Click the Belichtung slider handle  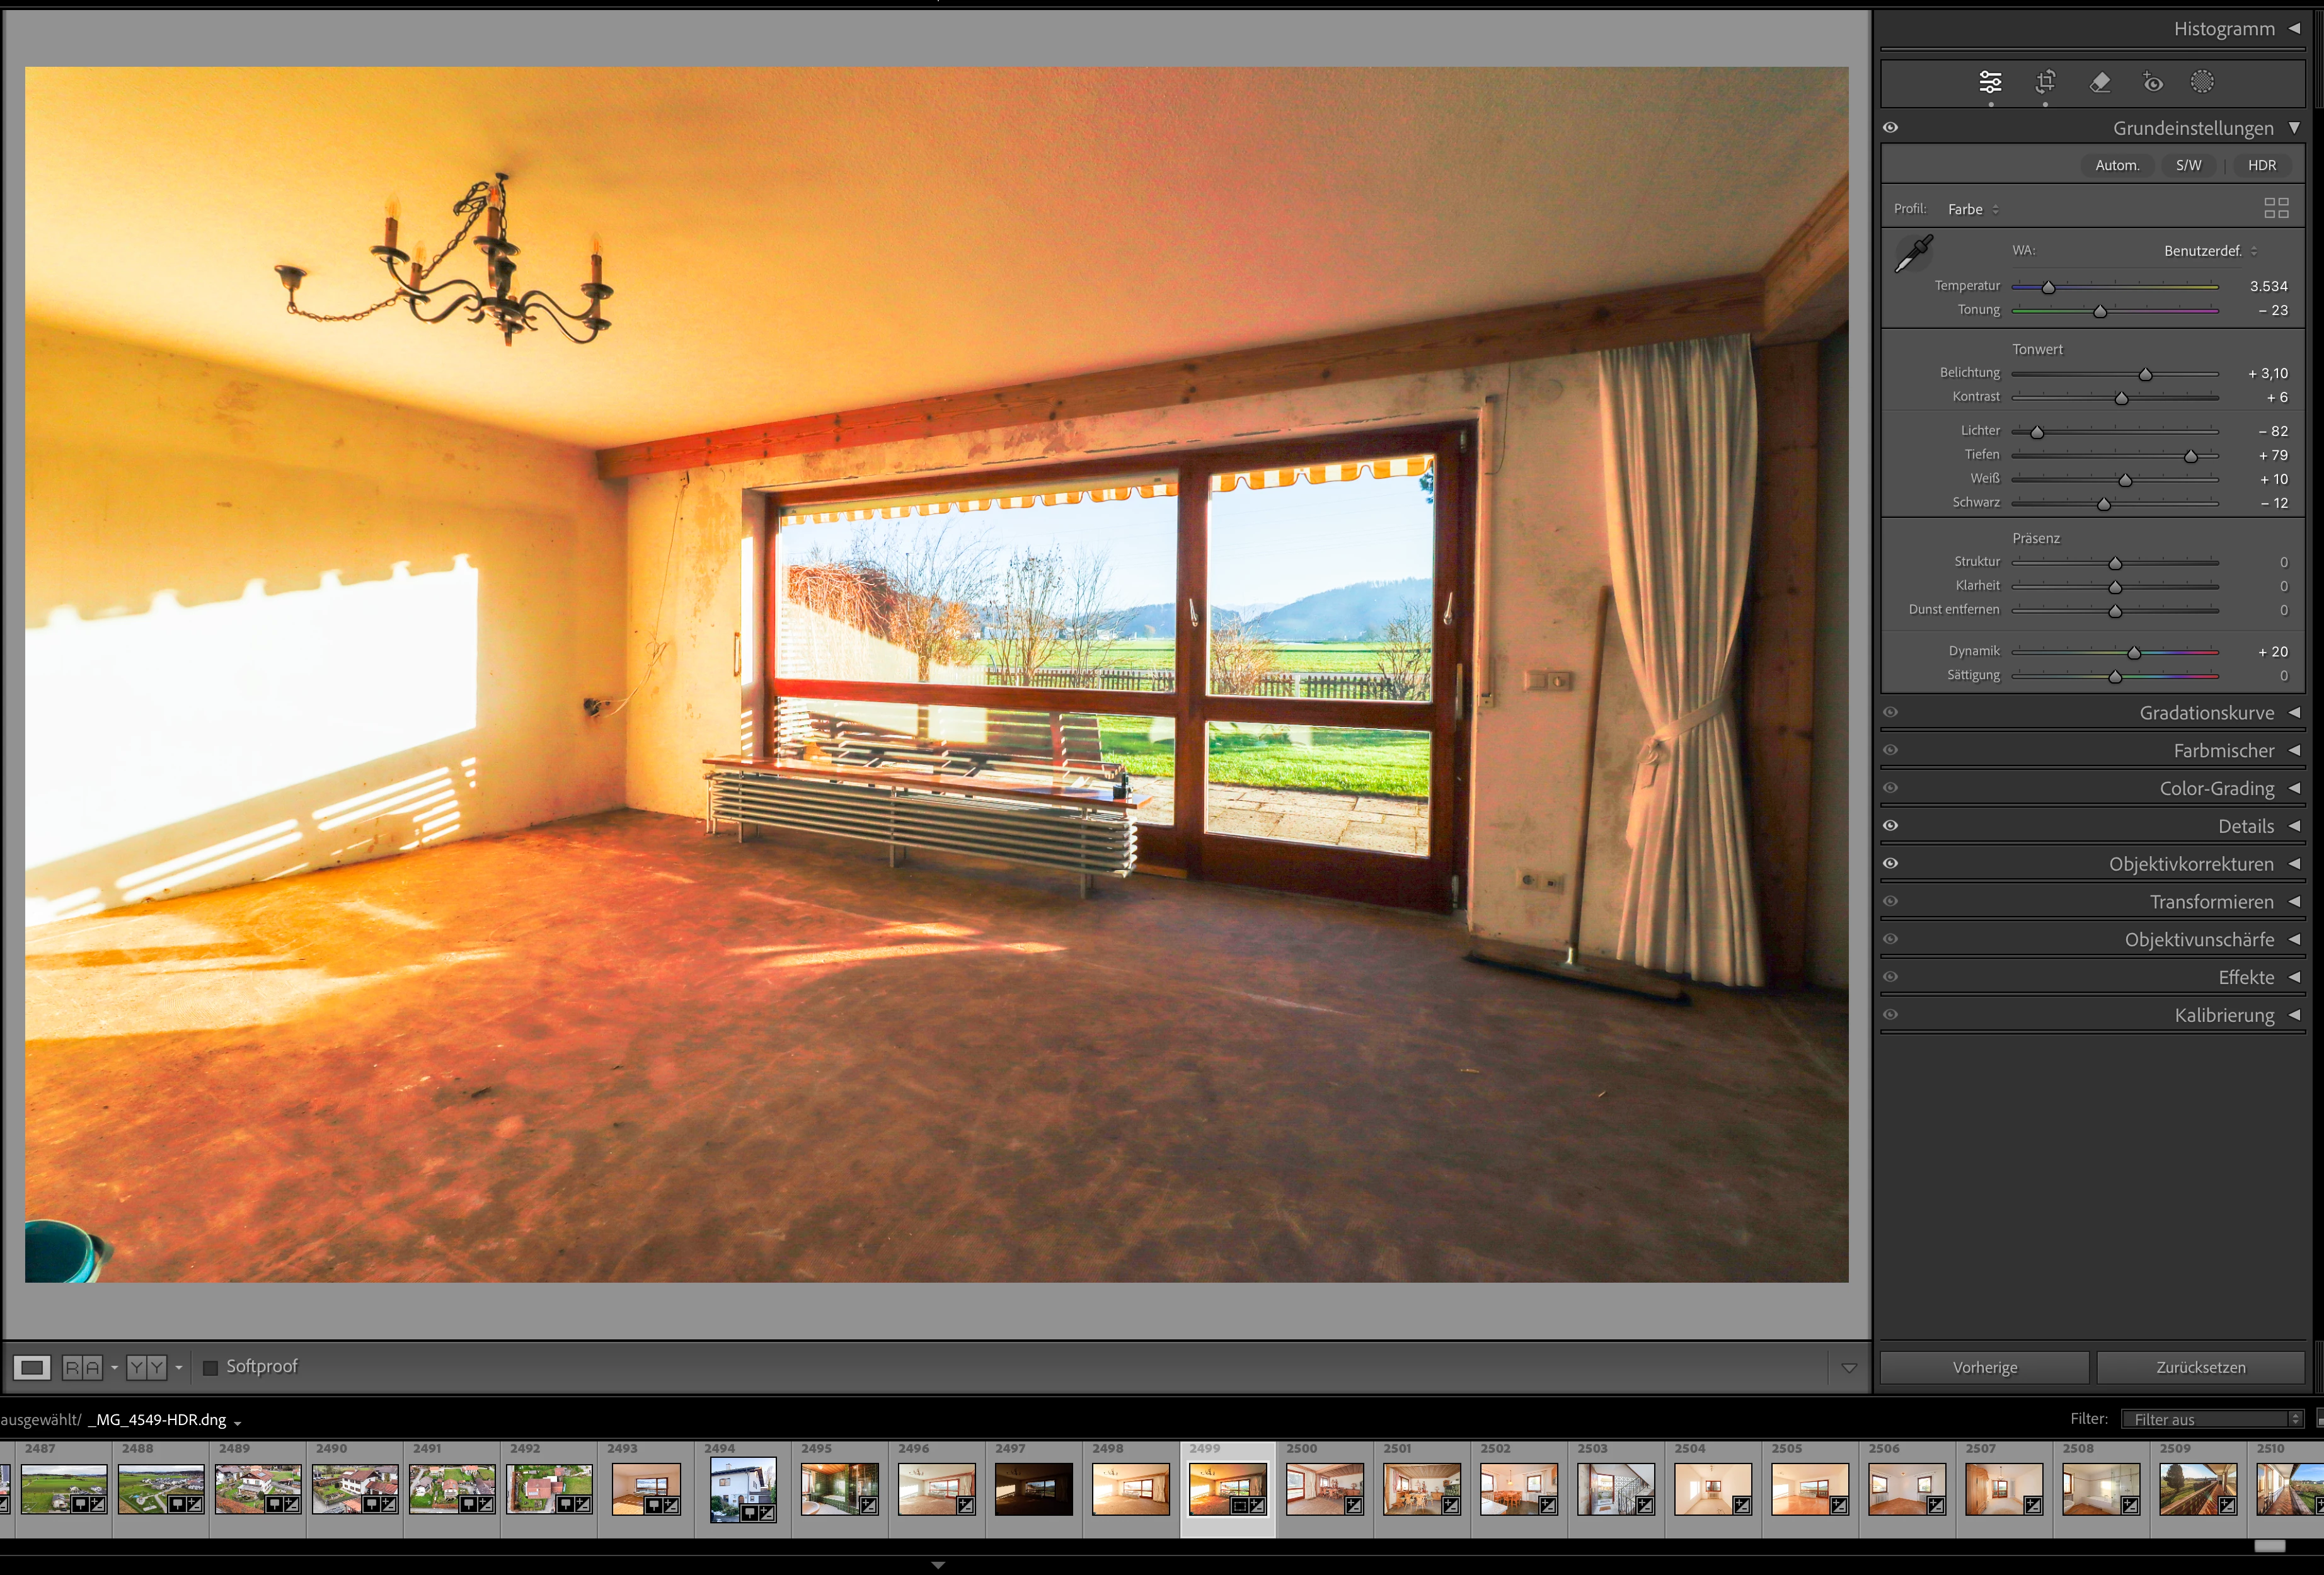coord(2145,374)
